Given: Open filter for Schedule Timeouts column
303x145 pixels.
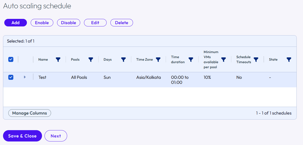Looking at the screenshot, I should [256, 60].
